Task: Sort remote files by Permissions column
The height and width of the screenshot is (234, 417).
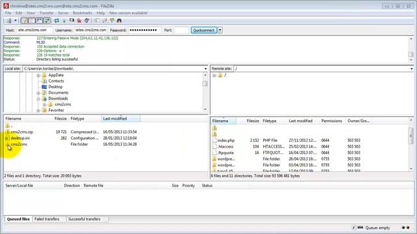Action: (x=332, y=121)
